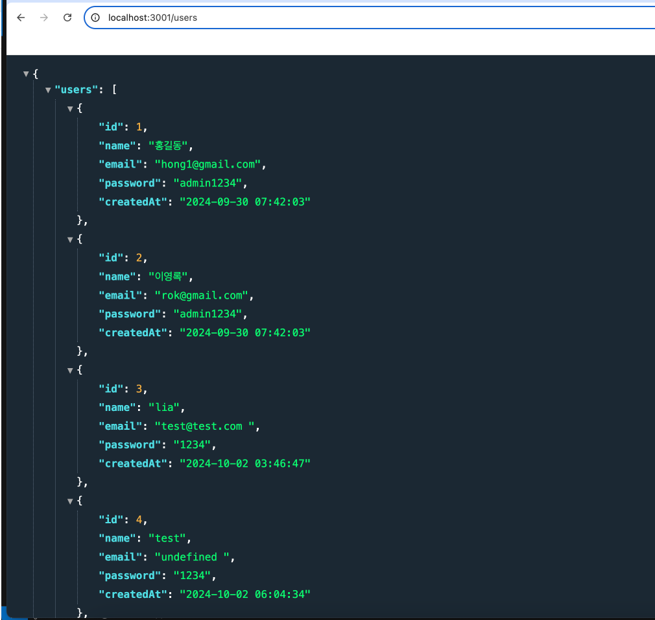Click the id value 1

point(139,127)
